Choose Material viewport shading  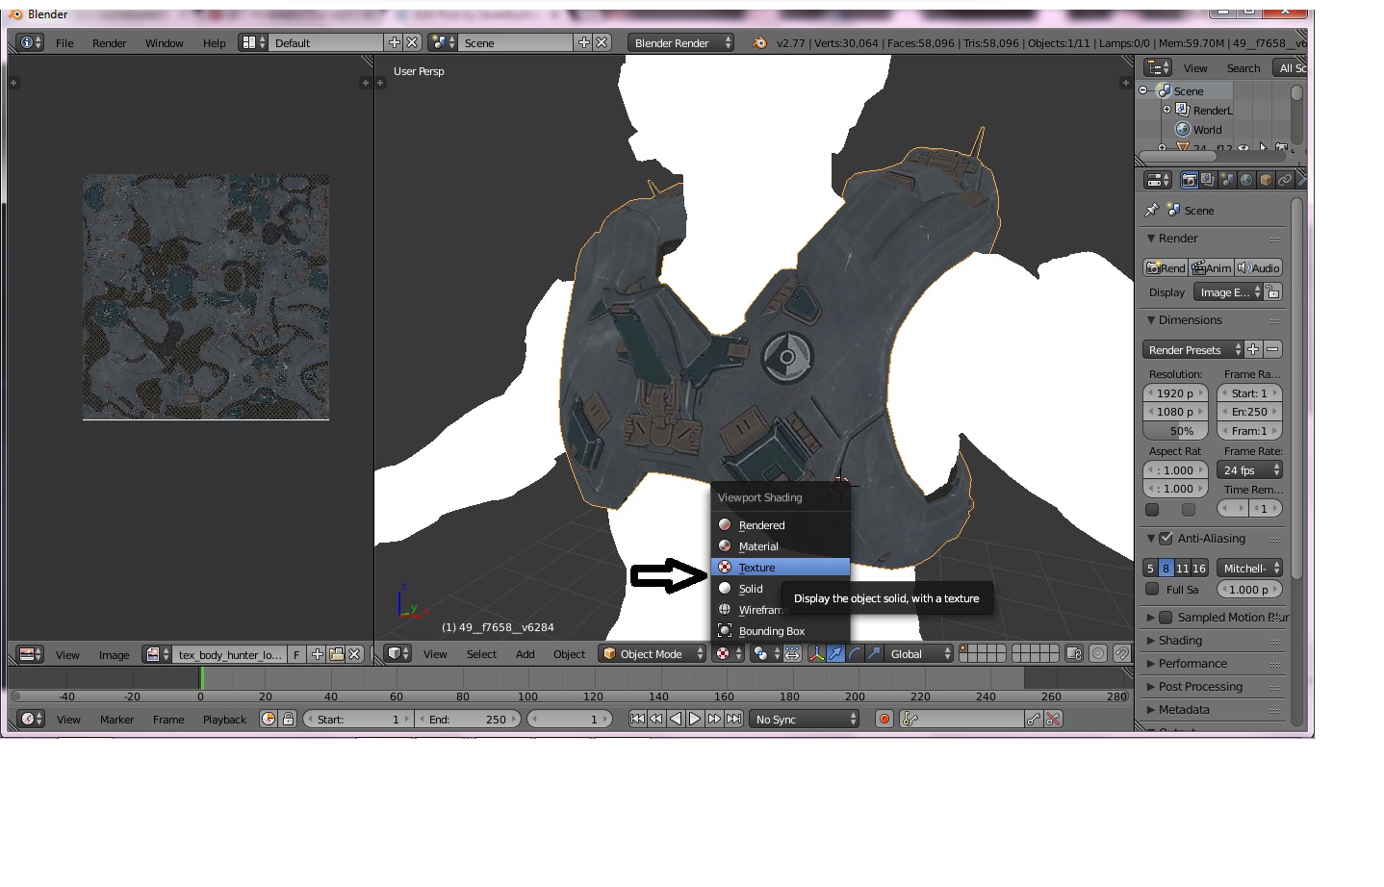tap(781, 545)
